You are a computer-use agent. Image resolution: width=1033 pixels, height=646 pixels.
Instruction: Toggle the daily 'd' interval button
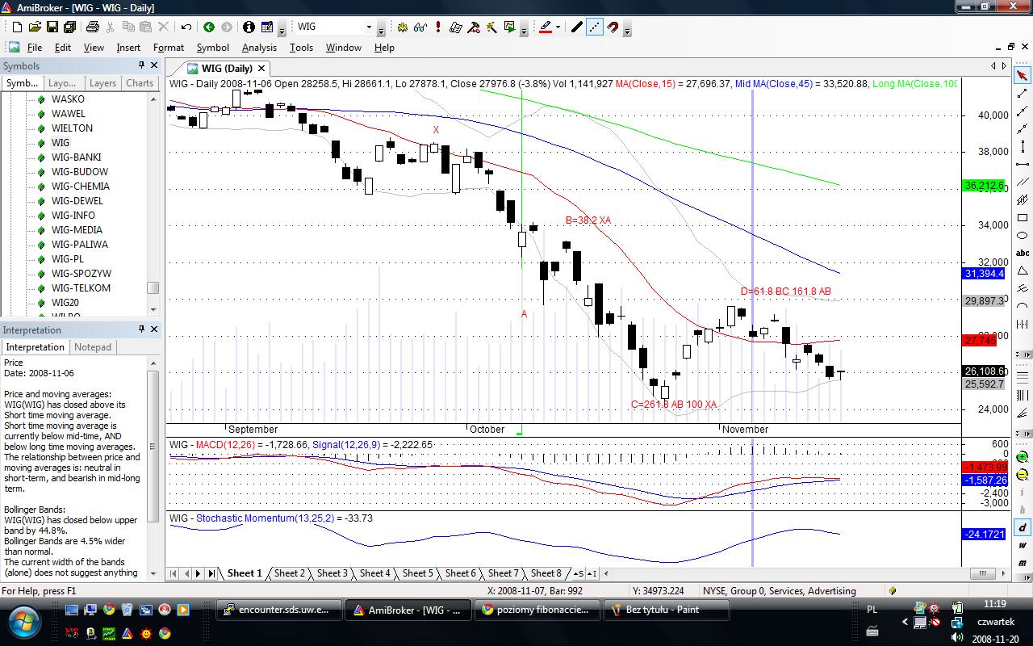coord(1022,527)
